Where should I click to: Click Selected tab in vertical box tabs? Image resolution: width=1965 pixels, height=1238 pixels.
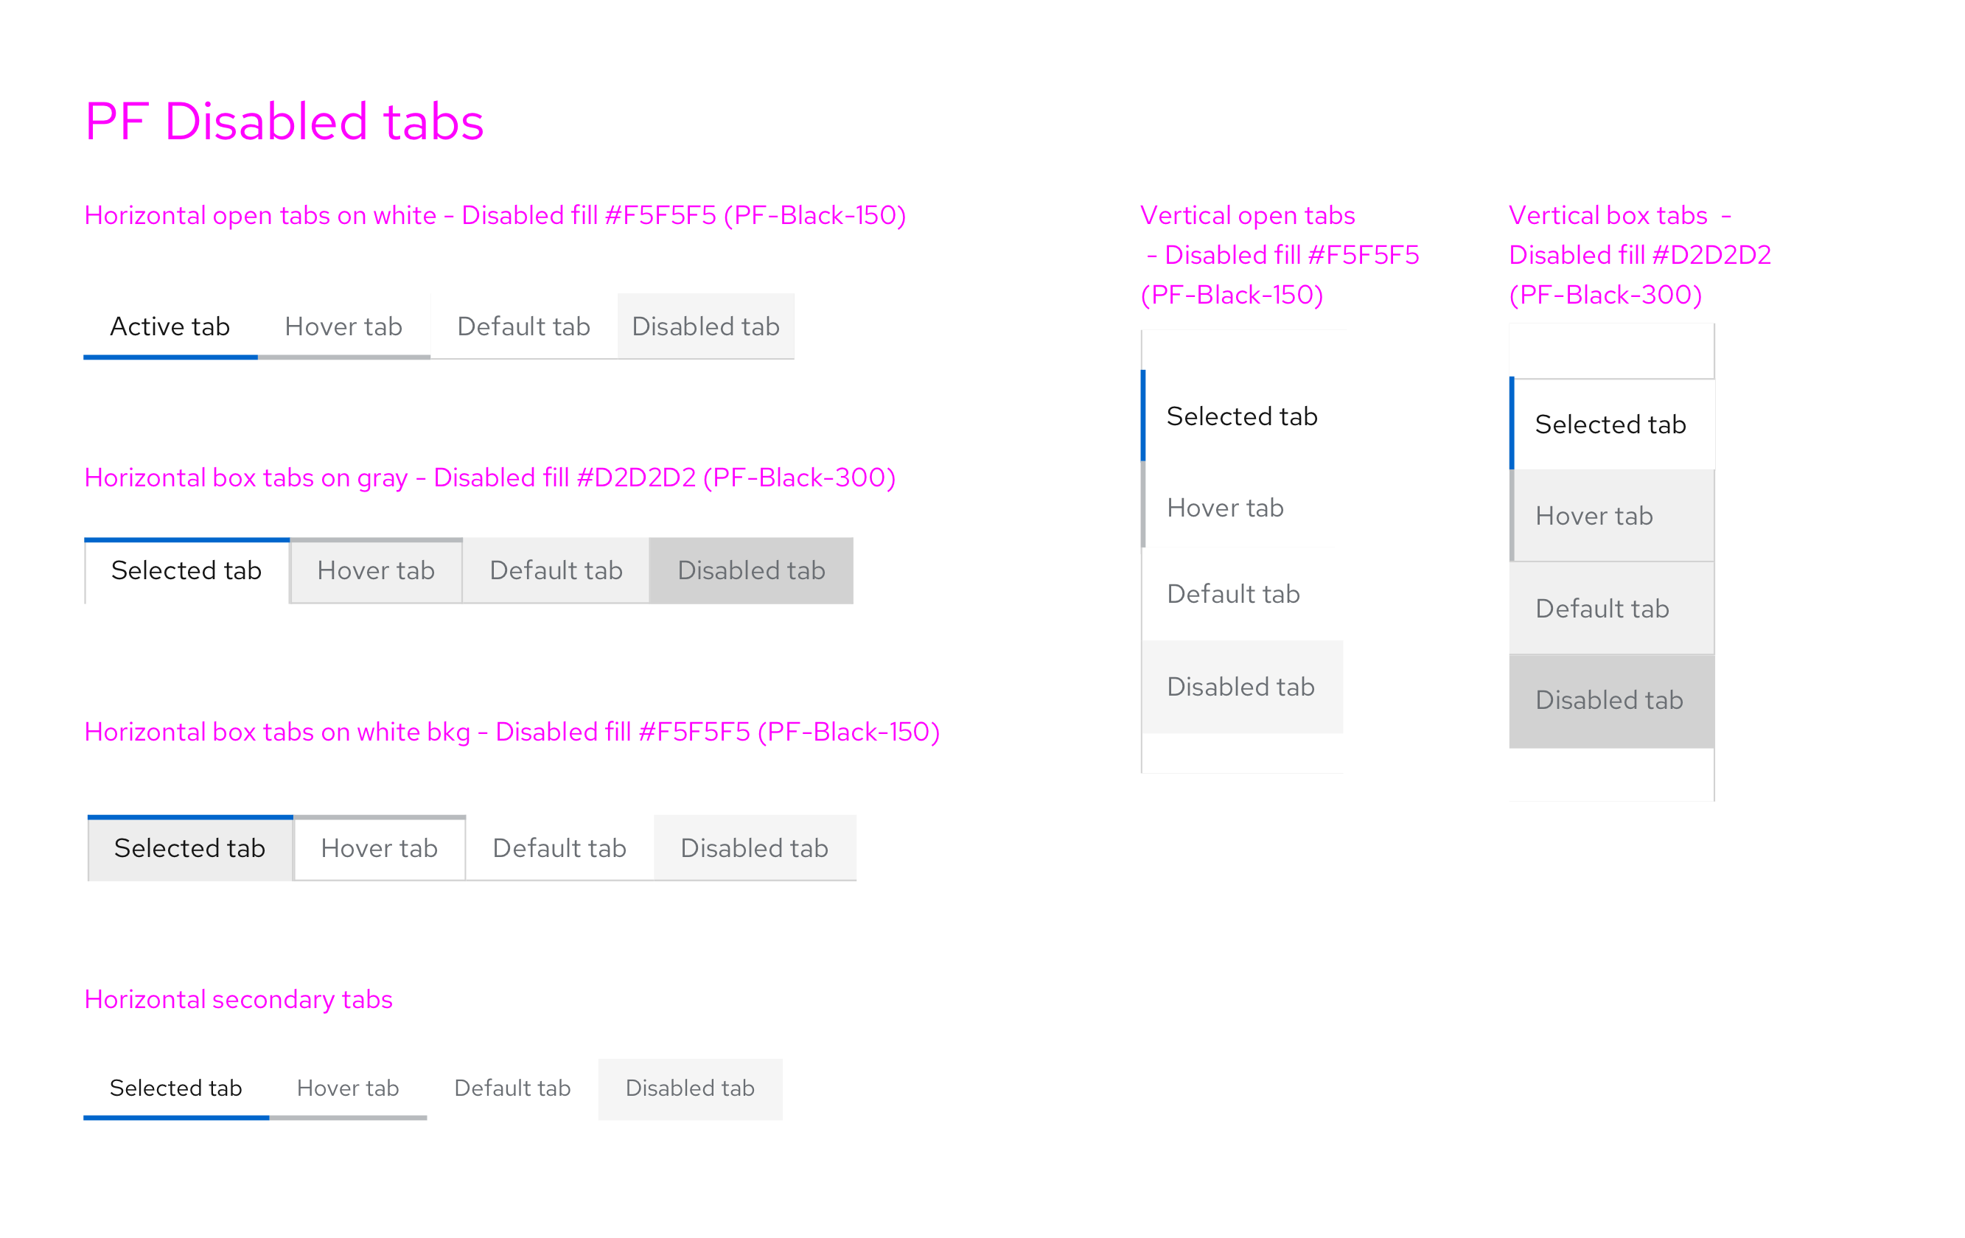[1610, 424]
